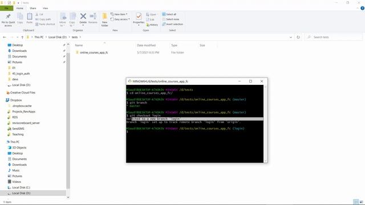Switch to Large icons view
This screenshot has height=205, width=365.
pos(361,202)
